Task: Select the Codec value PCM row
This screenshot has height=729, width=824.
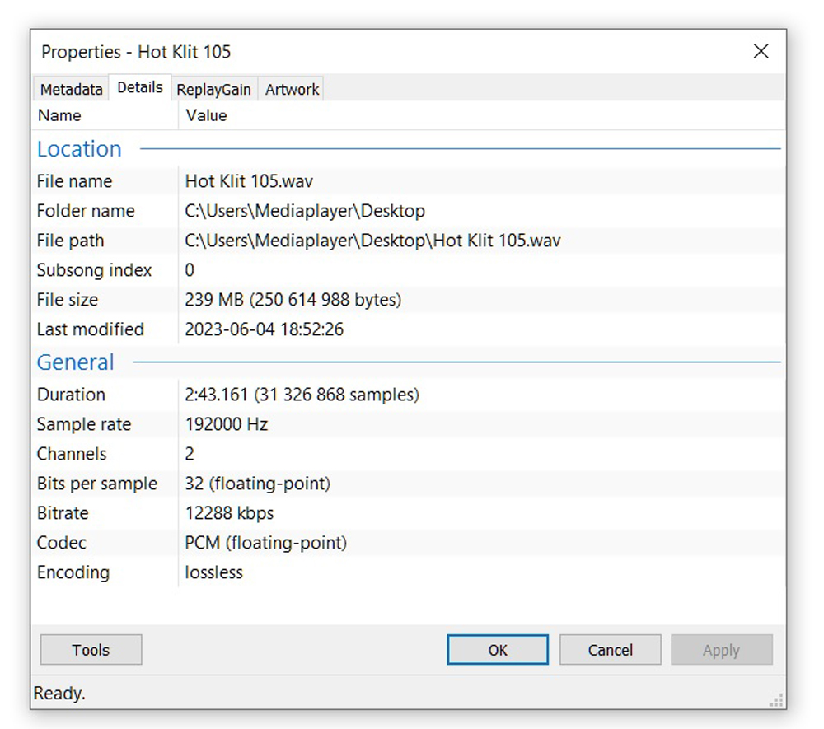Action: point(265,543)
